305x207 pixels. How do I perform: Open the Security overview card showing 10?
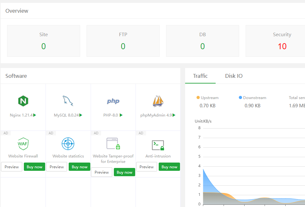pyautogui.click(x=282, y=41)
